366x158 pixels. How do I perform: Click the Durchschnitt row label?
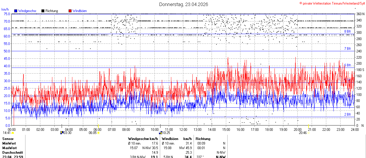(12, 153)
